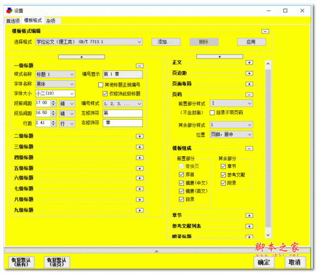Expand the 九级标题 section
Viewport: 317px width, 273px height.
tap(140, 210)
